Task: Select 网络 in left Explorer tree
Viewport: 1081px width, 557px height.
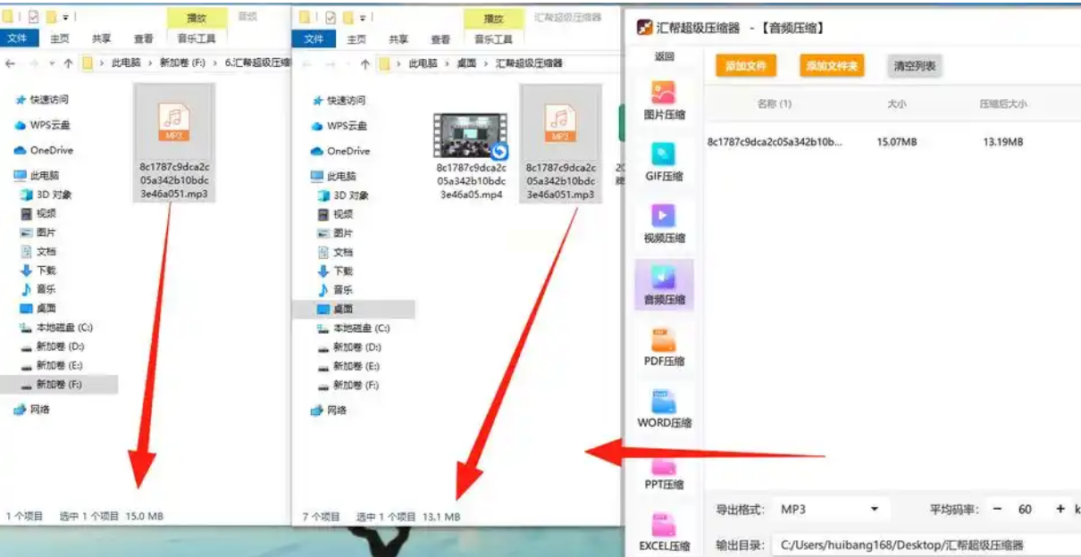Action: click(x=32, y=409)
